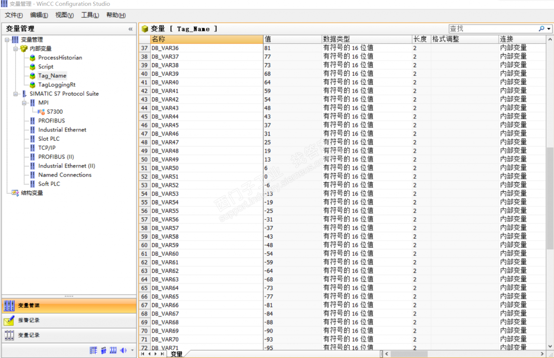554x358 pixels.
Task: Open the 文件(F) menu
Action: tap(14, 15)
